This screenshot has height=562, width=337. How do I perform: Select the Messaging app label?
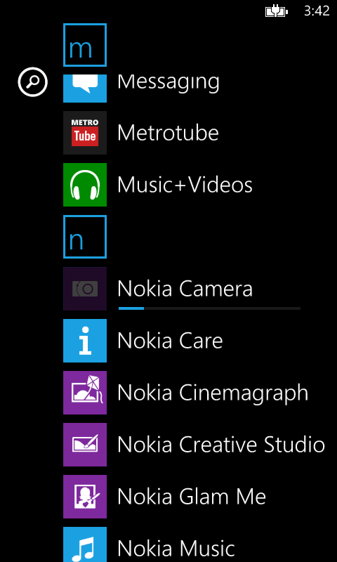click(x=168, y=83)
